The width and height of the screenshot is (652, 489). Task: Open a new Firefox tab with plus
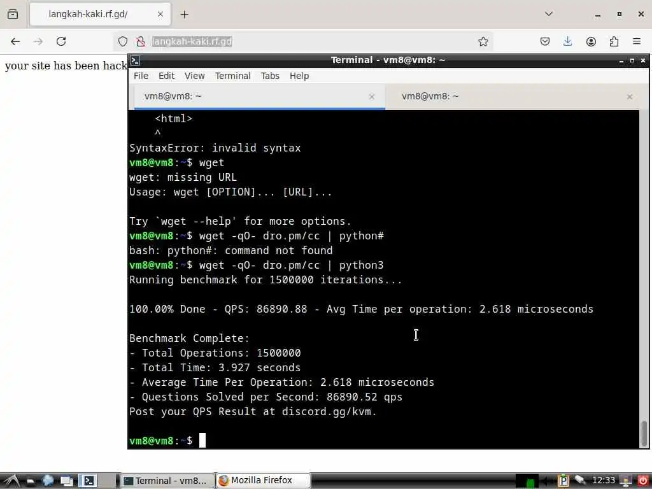[x=184, y=15]
